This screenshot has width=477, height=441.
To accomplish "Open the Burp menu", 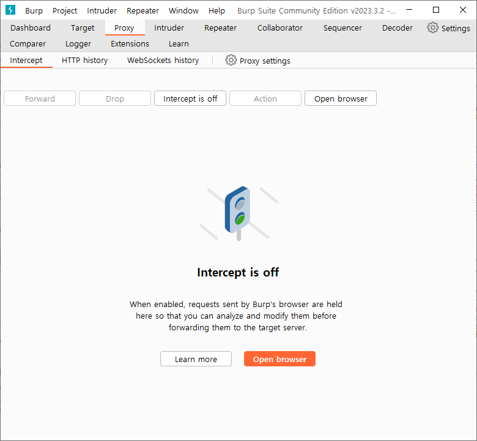I will pos(34,10).
